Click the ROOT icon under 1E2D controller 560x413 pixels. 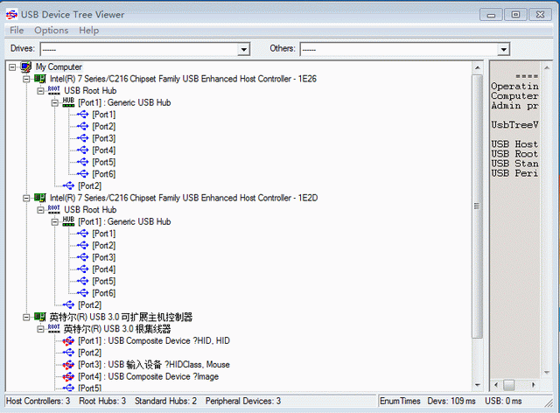tap(54, 209)
